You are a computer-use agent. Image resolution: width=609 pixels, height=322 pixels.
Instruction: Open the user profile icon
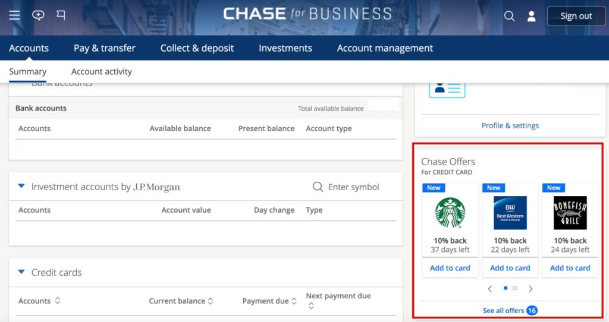(x=531, y=16)
